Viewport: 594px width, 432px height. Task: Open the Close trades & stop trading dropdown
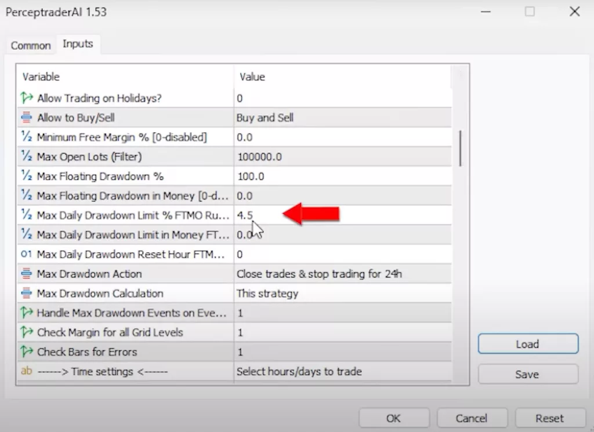tap(342, 274)
